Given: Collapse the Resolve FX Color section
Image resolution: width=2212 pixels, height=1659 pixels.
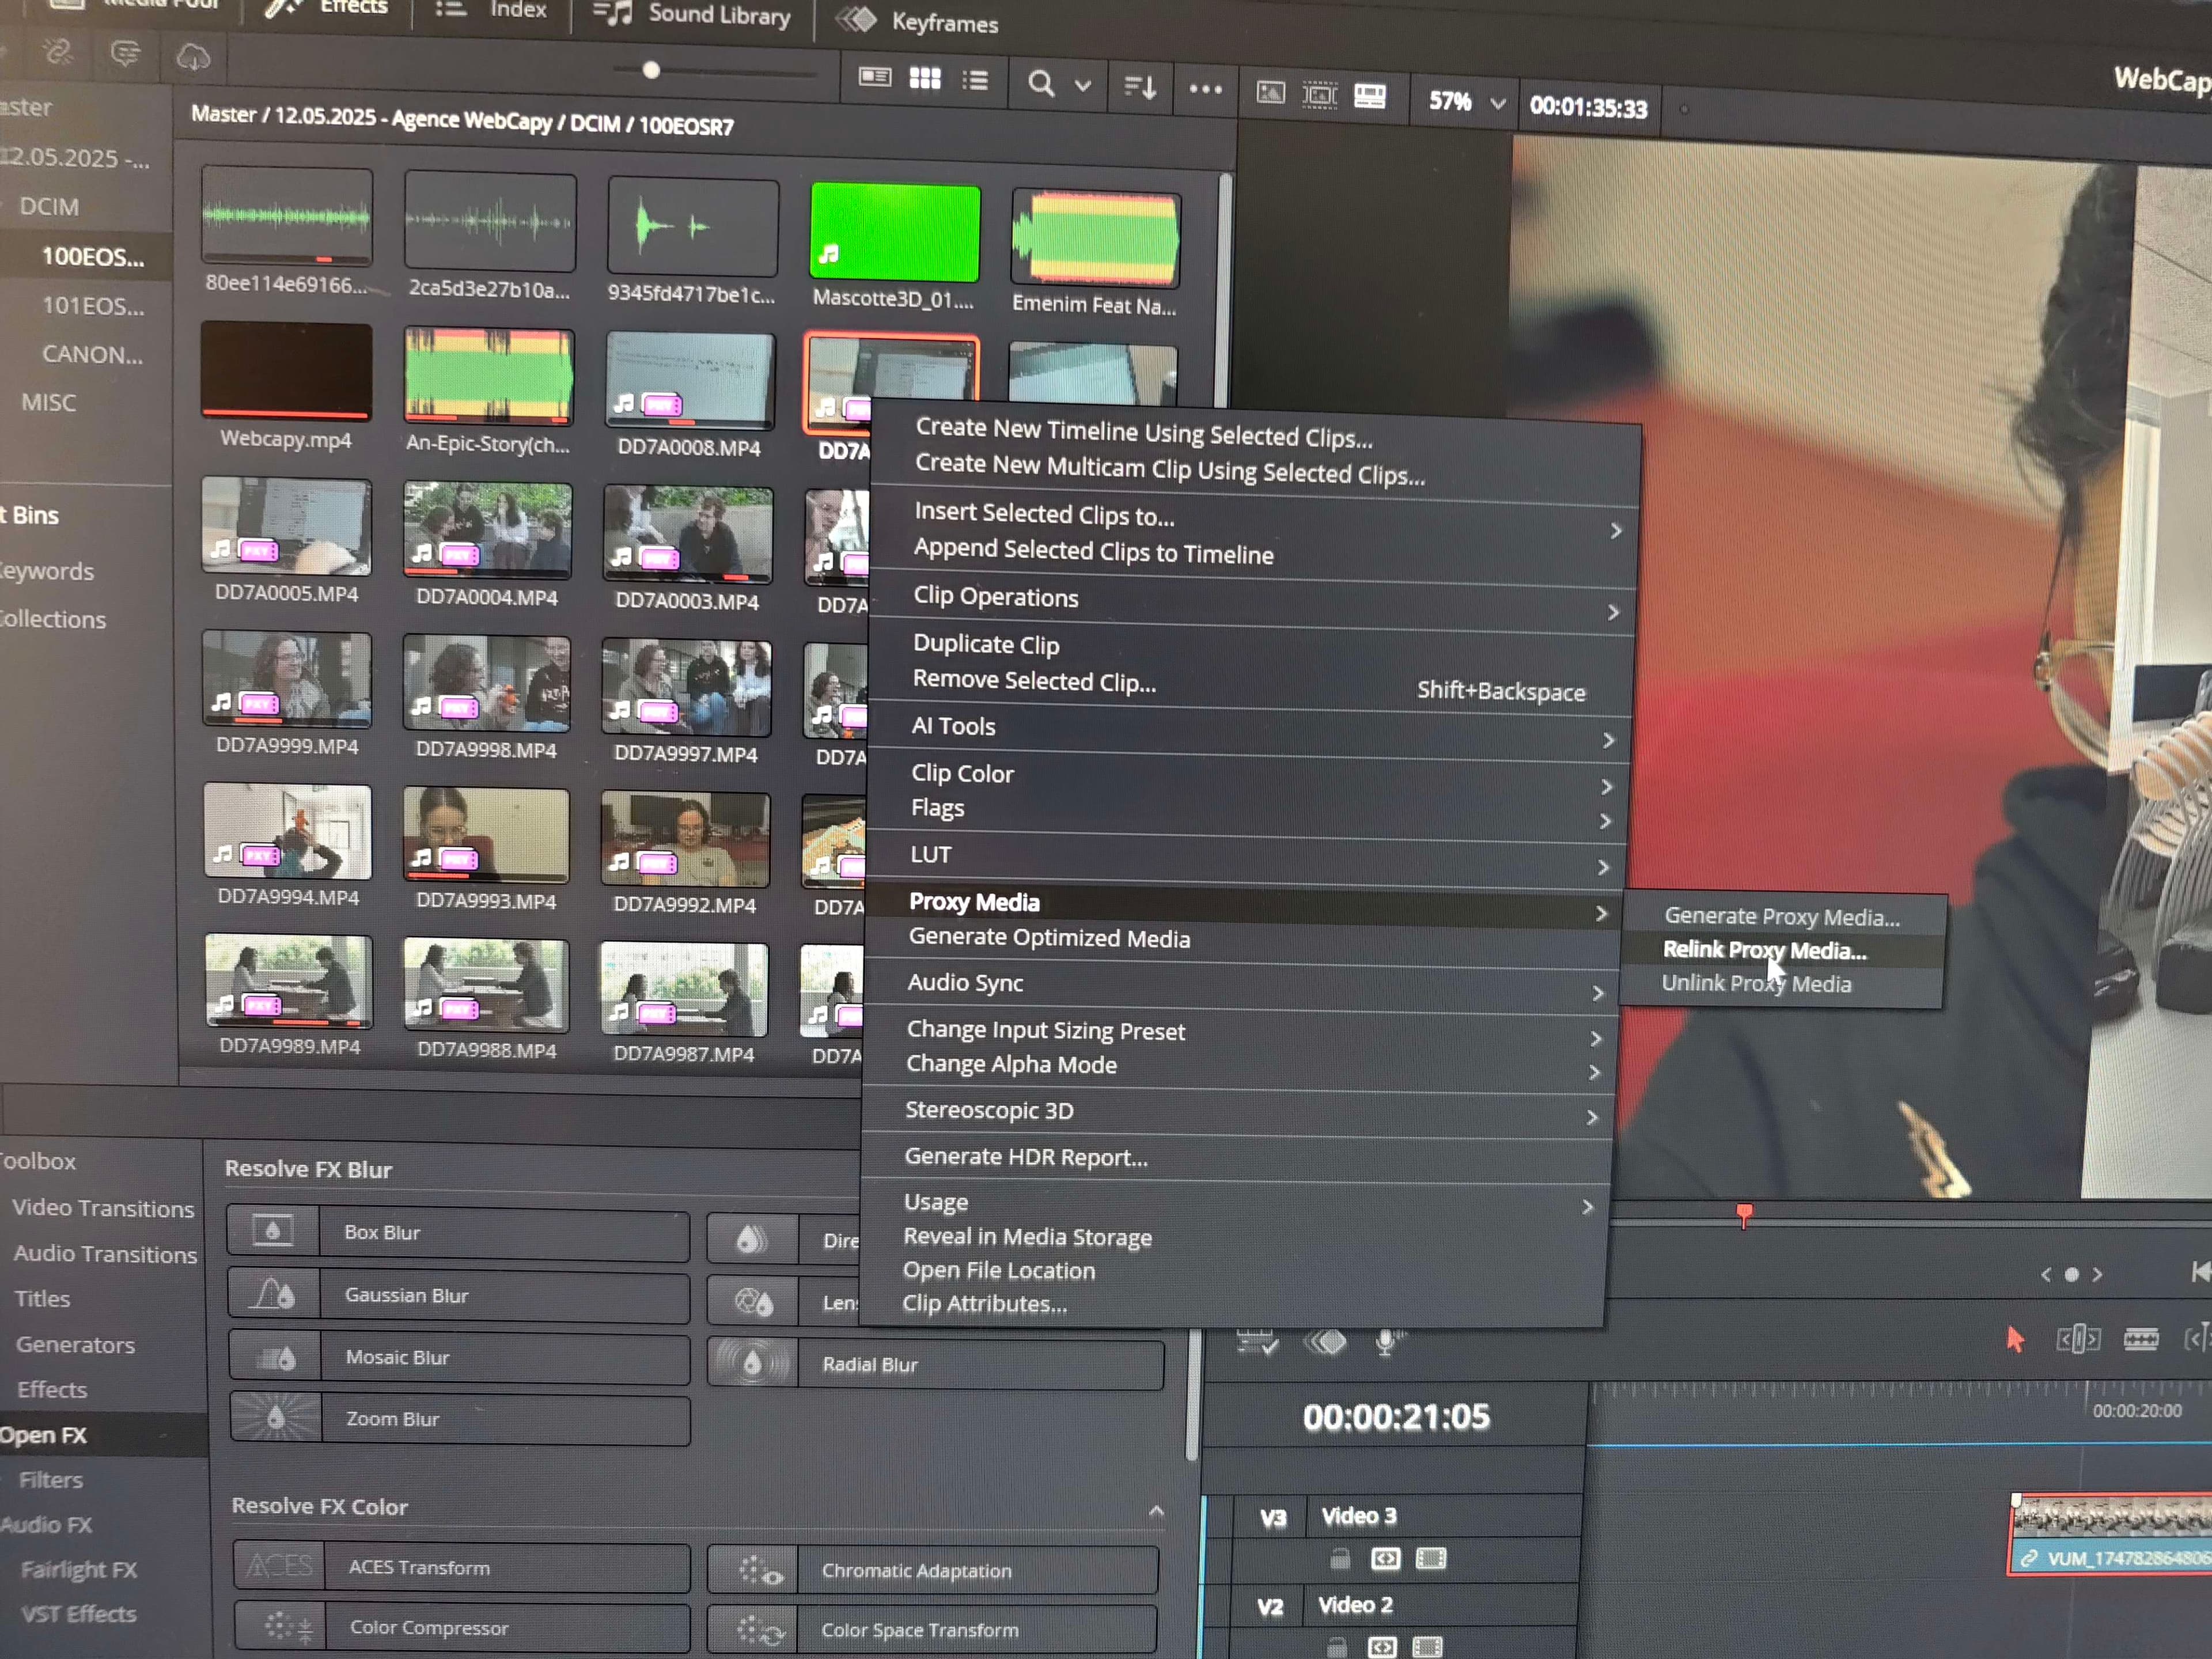Looking at the screenshot, I should (1156, 1511).
